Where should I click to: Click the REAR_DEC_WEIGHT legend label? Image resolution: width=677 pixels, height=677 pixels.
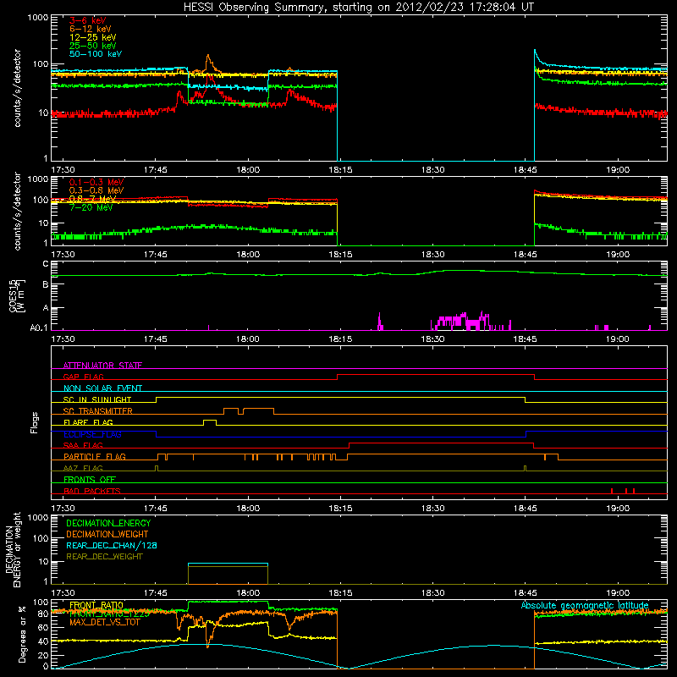pyautogui.click(x=104, y=557)
